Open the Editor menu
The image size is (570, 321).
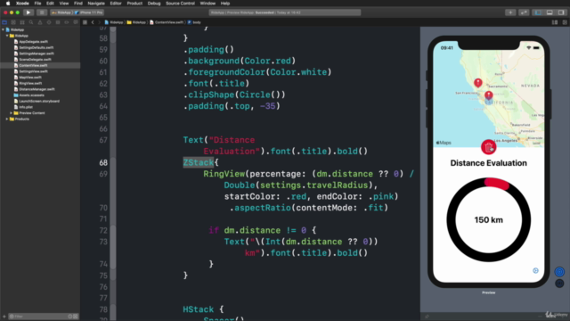[116, 4]
